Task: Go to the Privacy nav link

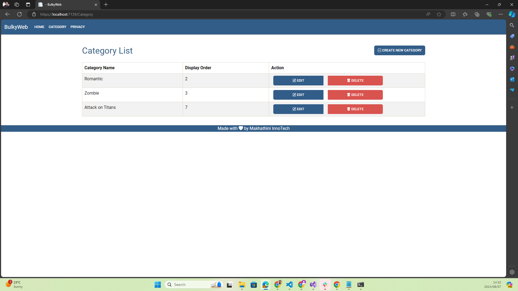Action: [77, 27]
